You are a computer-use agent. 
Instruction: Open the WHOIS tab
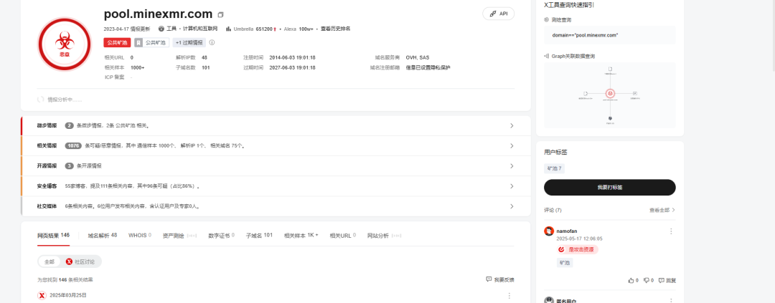pos(140,236)
